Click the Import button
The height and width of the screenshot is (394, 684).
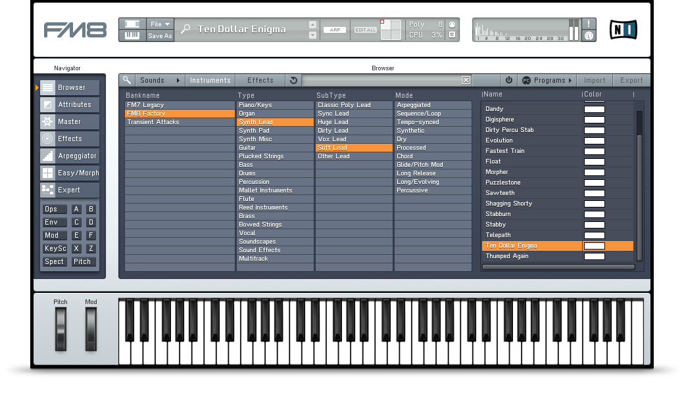(595, 80)
